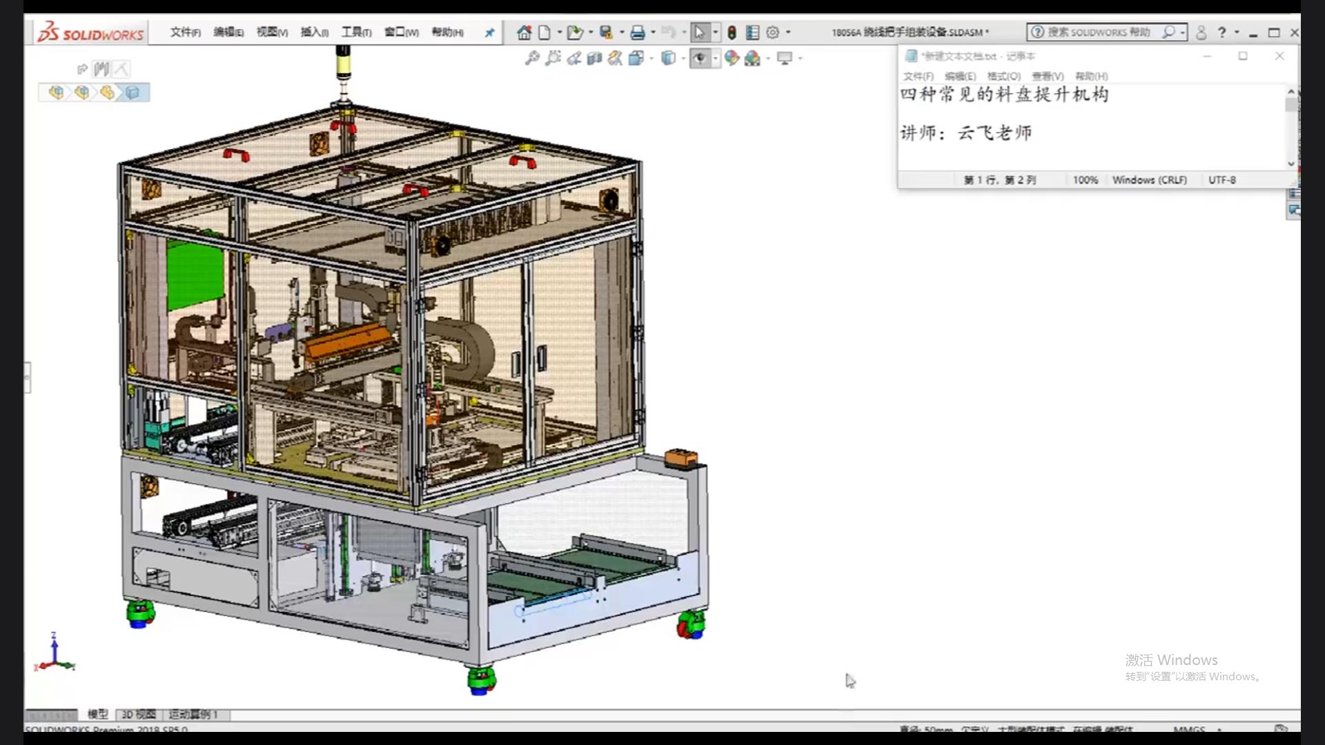
Task: Open the 编辑(E) menu in SolidWorks
Action: [228, 32]
